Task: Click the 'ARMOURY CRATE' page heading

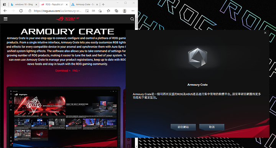Action: 67,32
